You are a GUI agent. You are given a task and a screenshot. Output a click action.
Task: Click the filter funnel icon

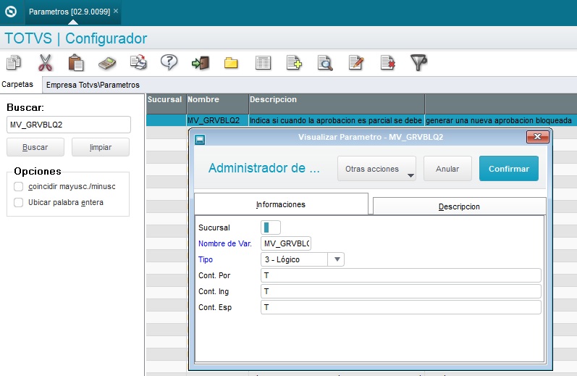coord(418,62)
